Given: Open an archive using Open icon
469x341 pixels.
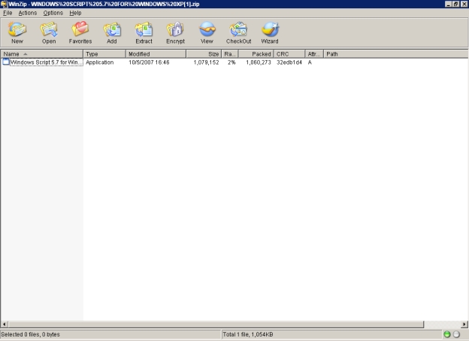Looking at the screenshot, I should [49, 32].
